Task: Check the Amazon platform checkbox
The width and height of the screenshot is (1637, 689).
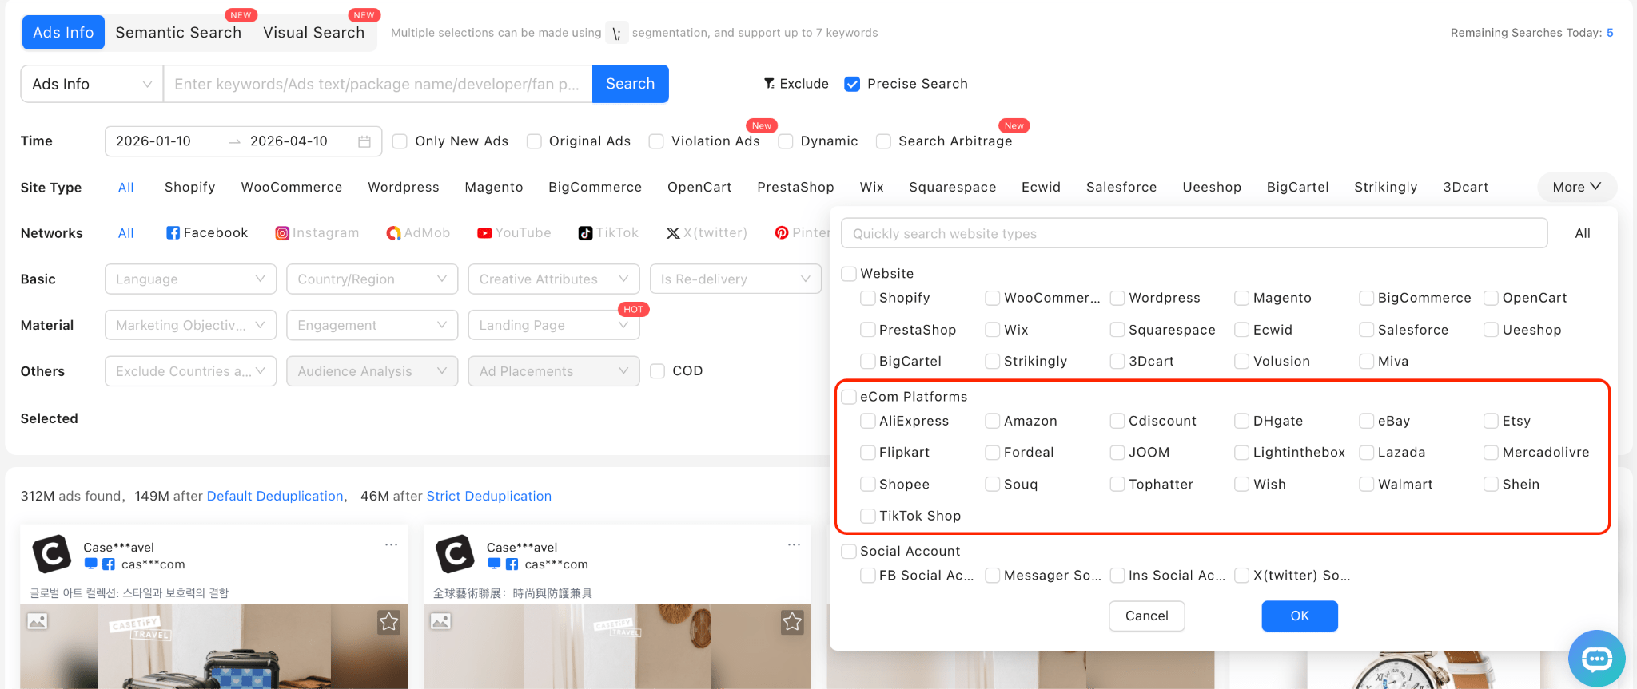Action: pos(992,421)
